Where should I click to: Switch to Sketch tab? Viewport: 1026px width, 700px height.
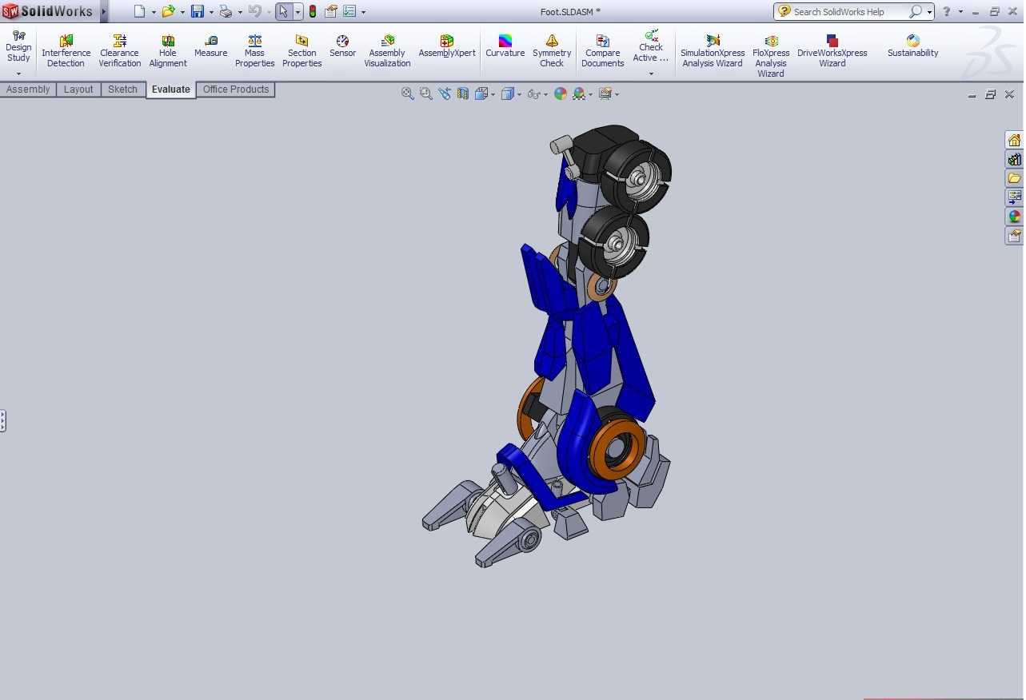(x=123, y=89)
